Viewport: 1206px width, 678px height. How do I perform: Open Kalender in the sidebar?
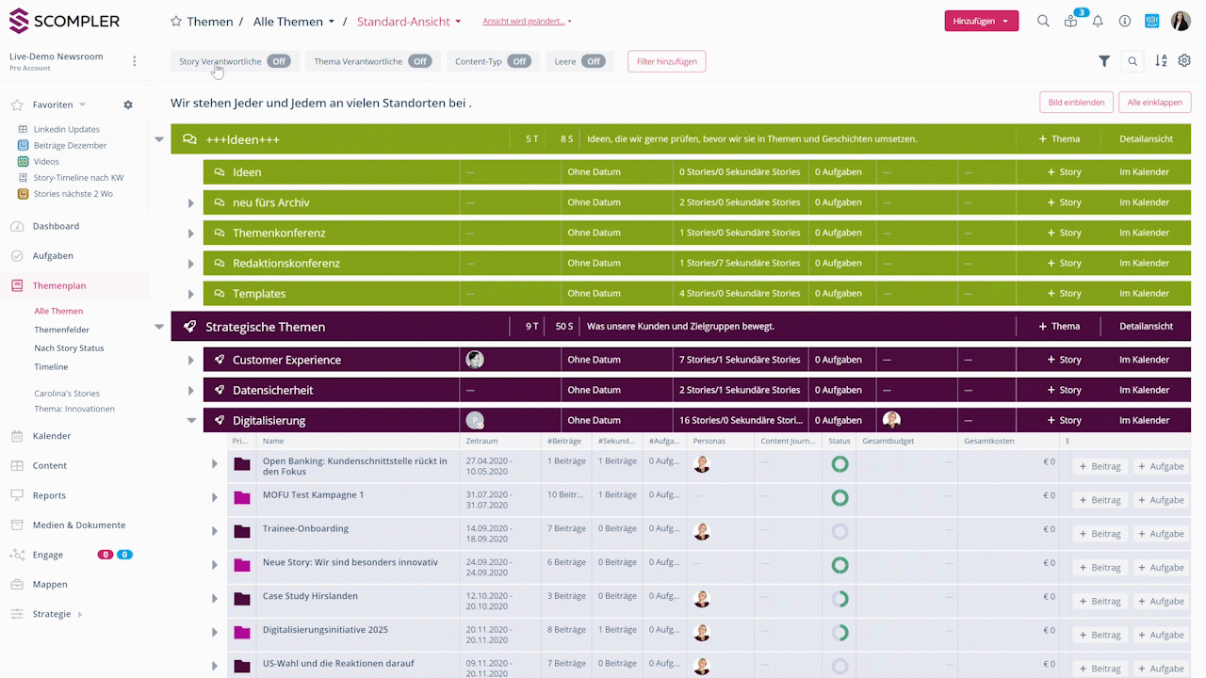(x=52, y=436)
